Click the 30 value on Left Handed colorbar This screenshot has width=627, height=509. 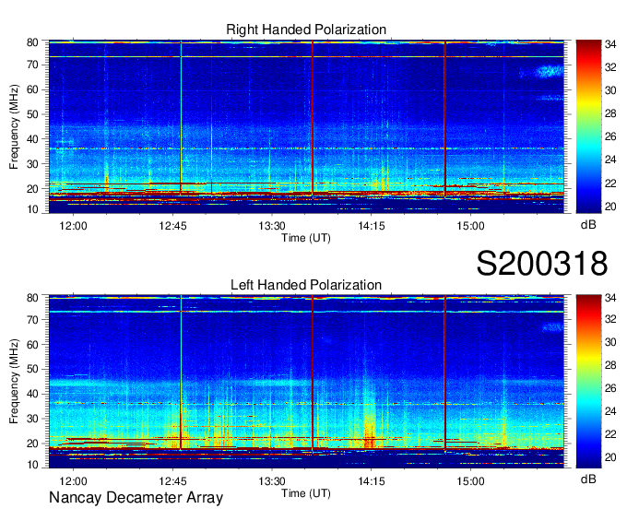click(x=610, y=342)
